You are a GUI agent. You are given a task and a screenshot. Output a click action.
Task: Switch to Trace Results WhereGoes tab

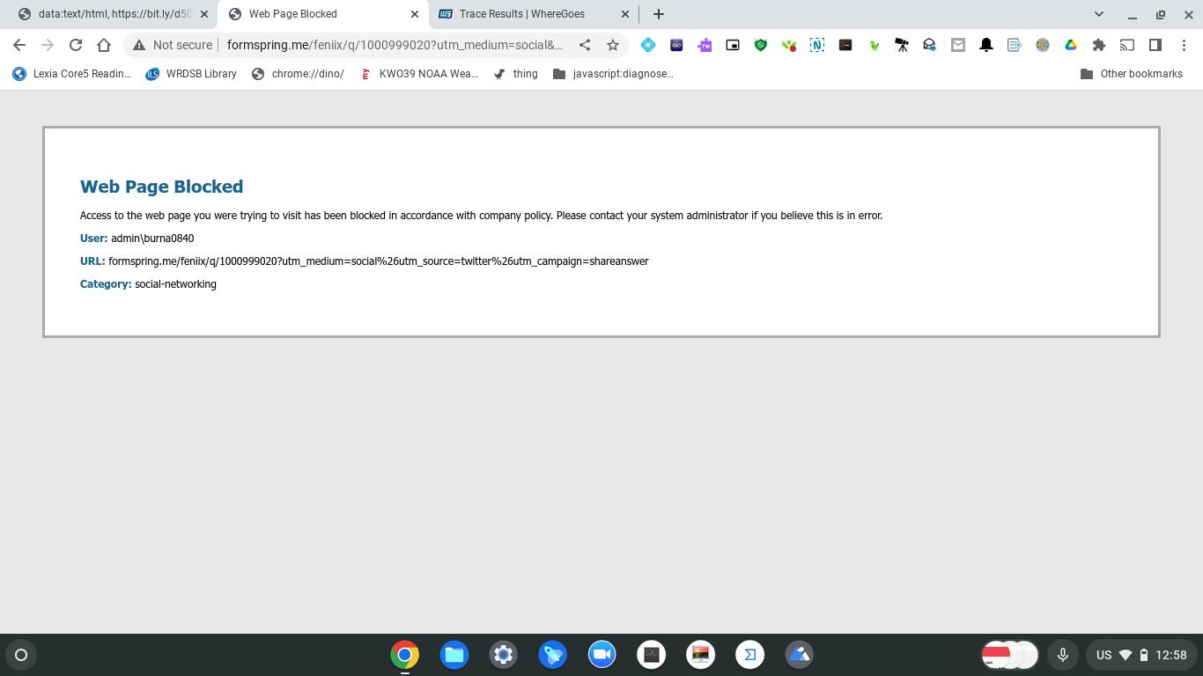[x=521, y=14]
